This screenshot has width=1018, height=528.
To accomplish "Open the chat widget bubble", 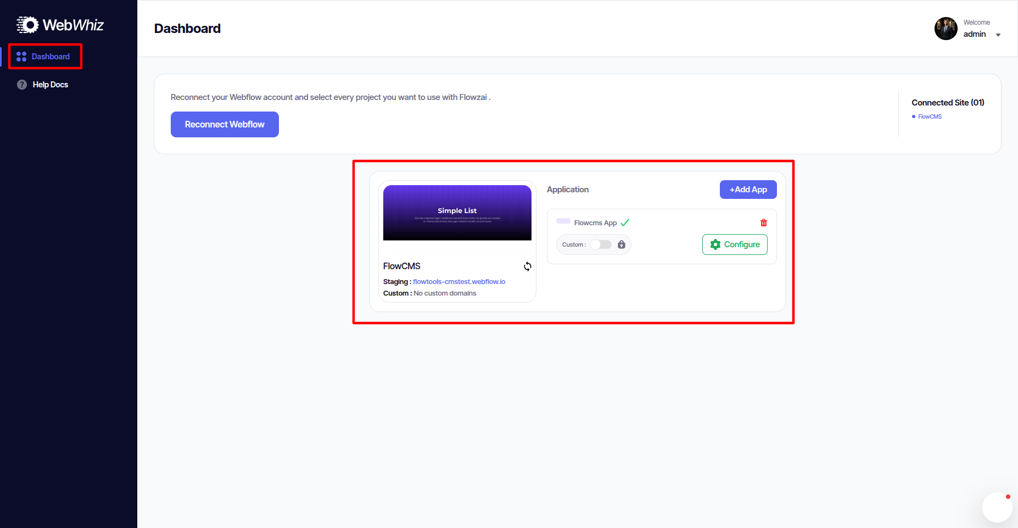I will (x=997, y=507).
